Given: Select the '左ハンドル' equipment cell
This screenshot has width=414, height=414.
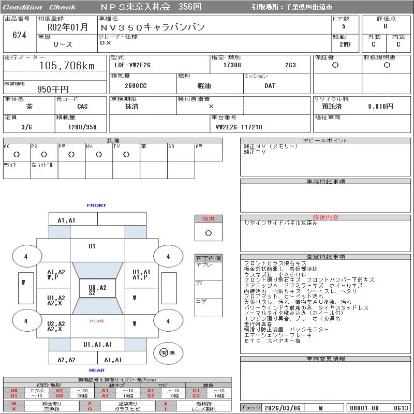Looking at the screenshot, I should click(45, 170).
